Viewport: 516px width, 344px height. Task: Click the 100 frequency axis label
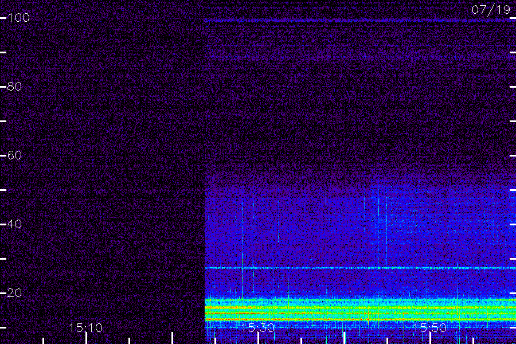18,18
